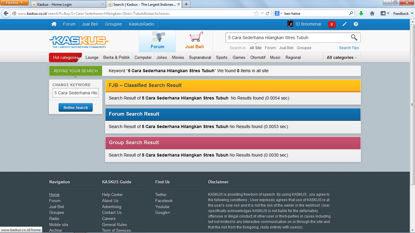Click the FJB – Classified Search Result header
The image size is (415, 233).
(233, 85)
